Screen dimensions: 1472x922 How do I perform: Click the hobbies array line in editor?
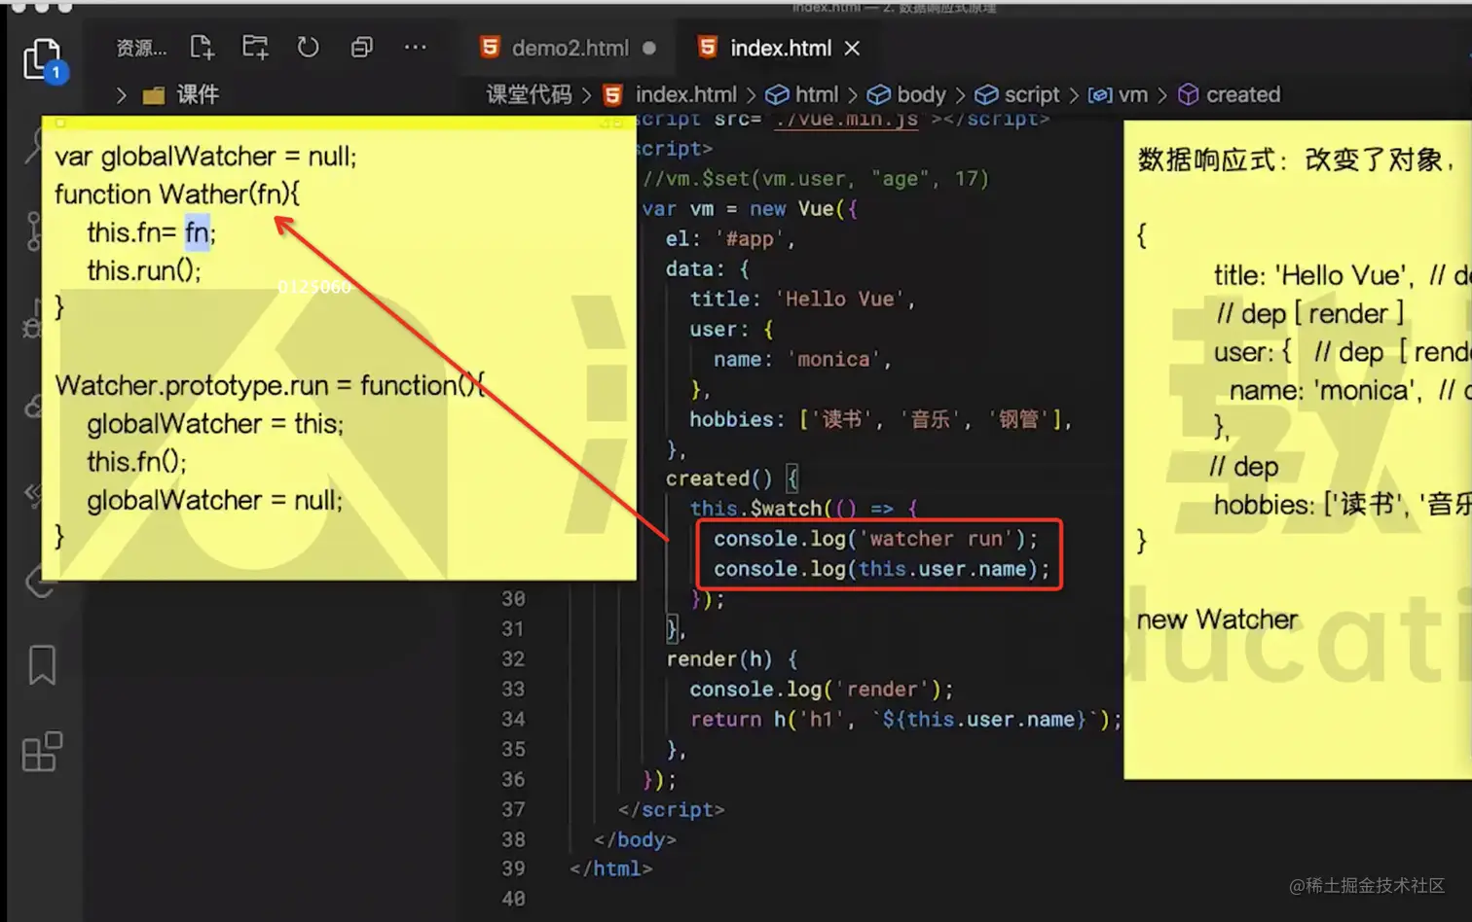pos(880,419)
